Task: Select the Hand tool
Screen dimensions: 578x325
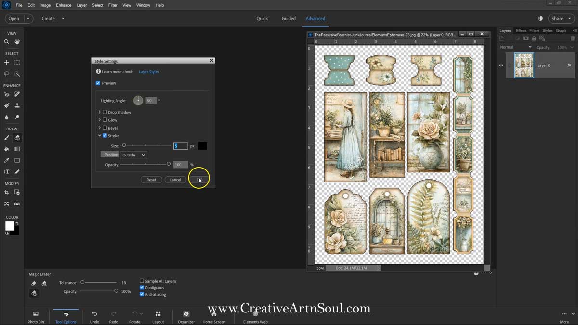Action: point(17,42)
